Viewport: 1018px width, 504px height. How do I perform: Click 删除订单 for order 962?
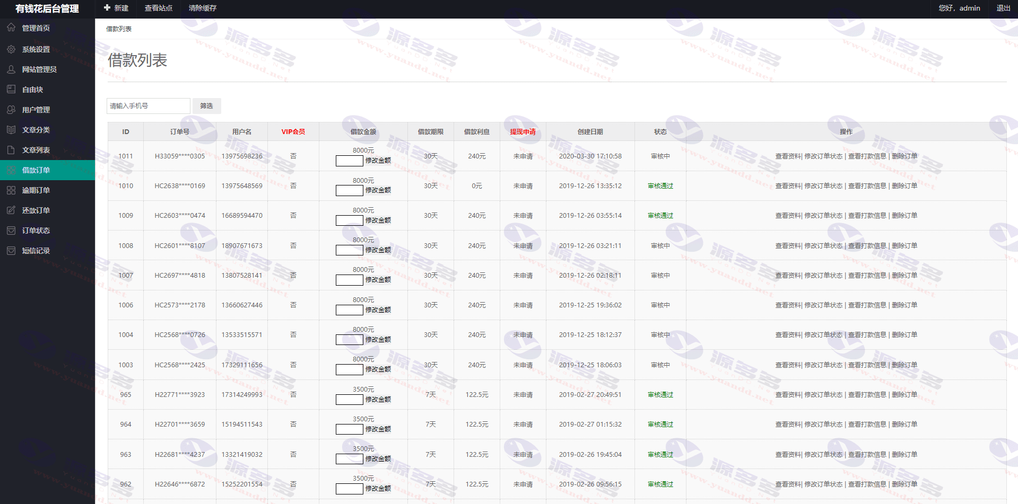904,484
